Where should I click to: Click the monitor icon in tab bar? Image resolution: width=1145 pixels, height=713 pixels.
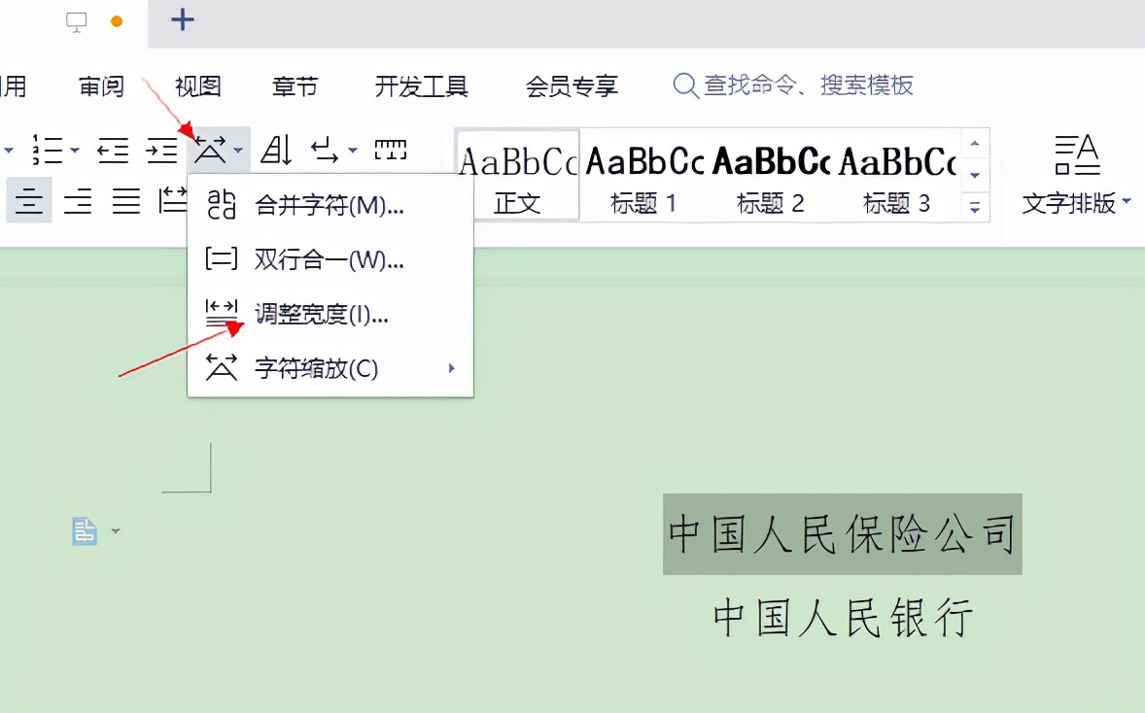[x=76, y=22]
